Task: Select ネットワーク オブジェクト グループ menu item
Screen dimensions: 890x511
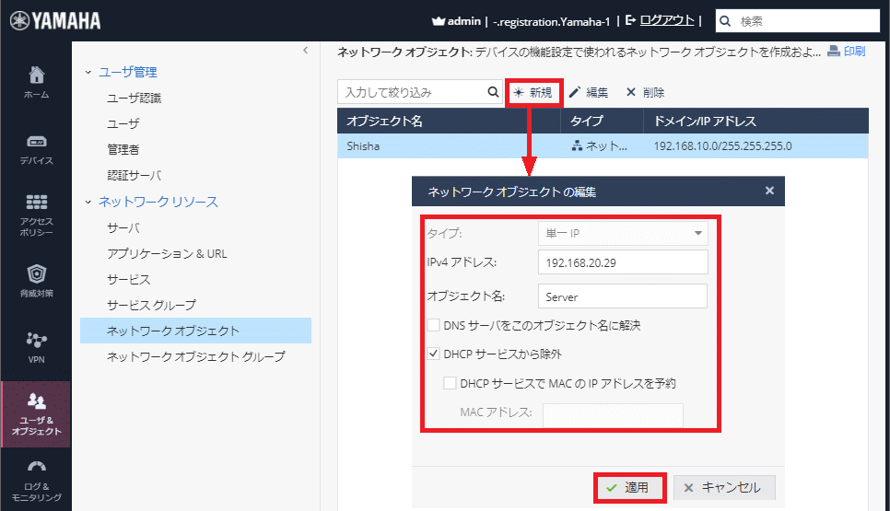Action: point(195,356)
